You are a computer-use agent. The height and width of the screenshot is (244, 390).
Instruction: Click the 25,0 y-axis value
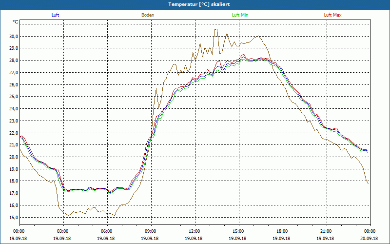[14, 97]
